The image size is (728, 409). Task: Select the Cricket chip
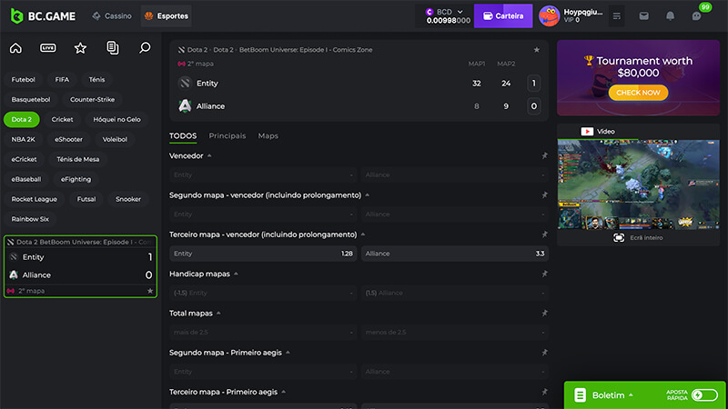pos(62,119)
